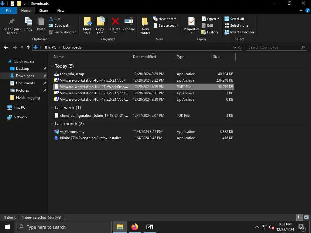Expand the Open command dropdown arrow
Viewport: 311px width, 233px height.
218,19
